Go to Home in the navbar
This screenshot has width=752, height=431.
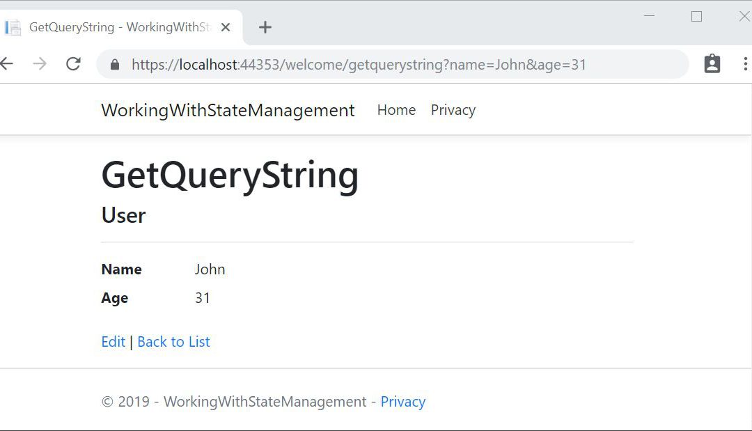tap(396, 110)
